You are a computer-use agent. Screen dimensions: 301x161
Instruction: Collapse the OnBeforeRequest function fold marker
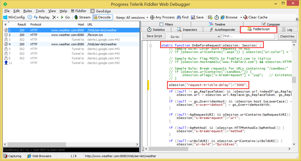click(151, 46)
